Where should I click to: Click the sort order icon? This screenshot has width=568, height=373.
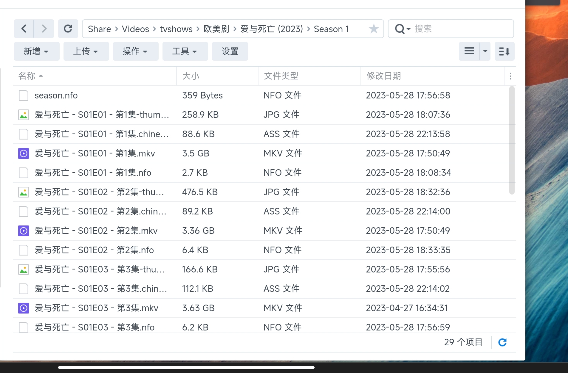(x=504, y=51)
